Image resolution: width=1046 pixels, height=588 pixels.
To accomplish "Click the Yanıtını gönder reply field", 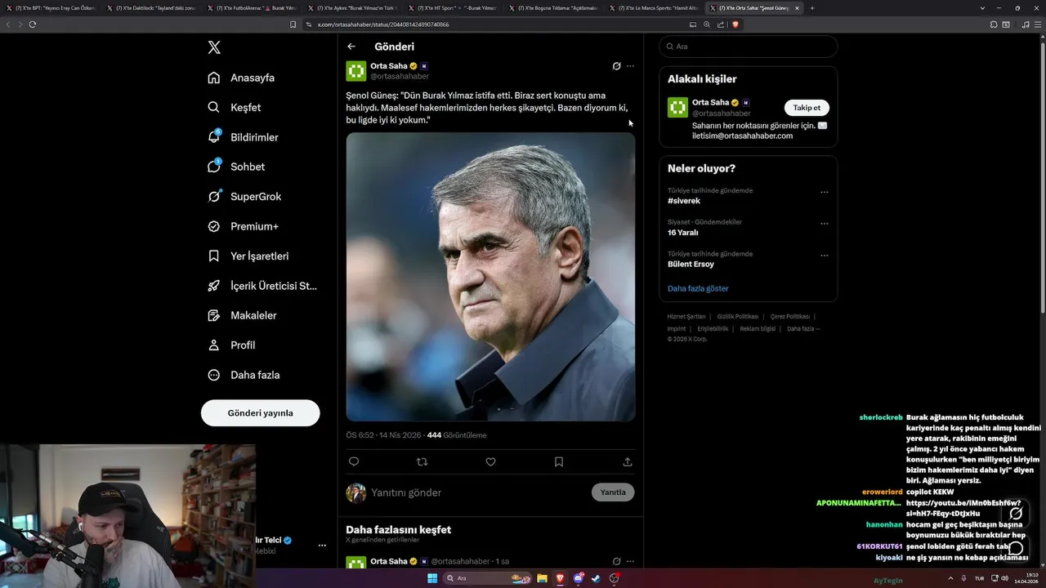I will 478,492.
